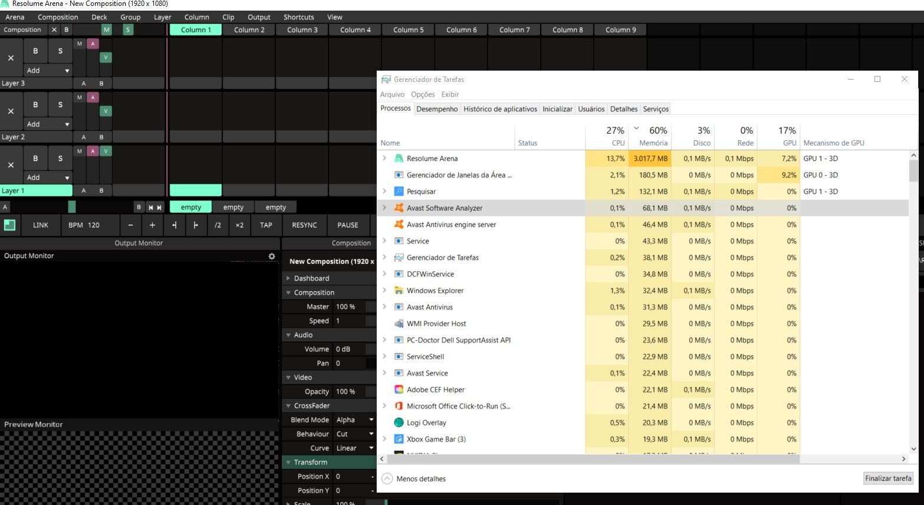
Task: Switch to the Desempenho tab
Action: (x=436, y=109)
